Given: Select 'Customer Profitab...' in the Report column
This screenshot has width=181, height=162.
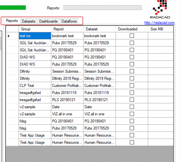Looking at the screenshot, I should [67, 86].
